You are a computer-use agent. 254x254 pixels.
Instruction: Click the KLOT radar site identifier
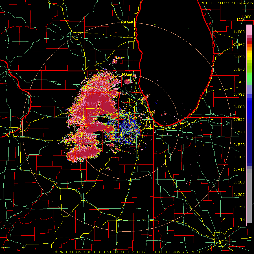point(157,252)
